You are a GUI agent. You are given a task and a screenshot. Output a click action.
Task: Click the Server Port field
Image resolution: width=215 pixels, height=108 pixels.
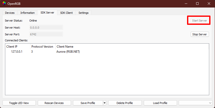click(x=46, y=34)
